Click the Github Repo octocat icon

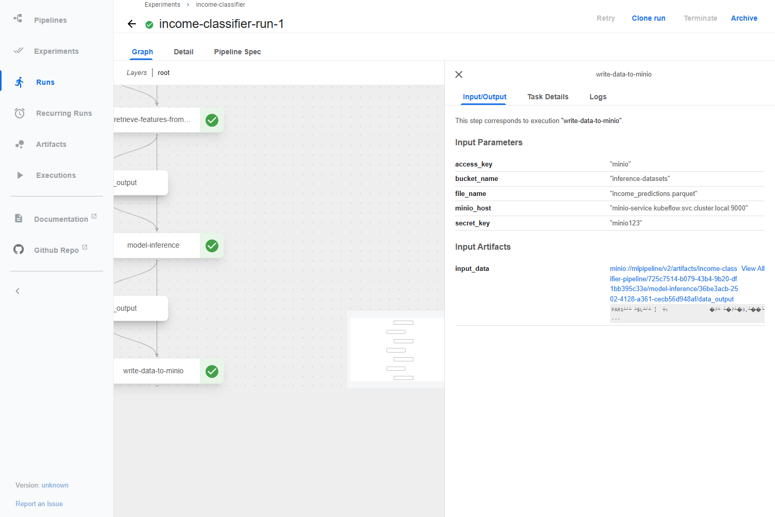click(x=19, y=250)
